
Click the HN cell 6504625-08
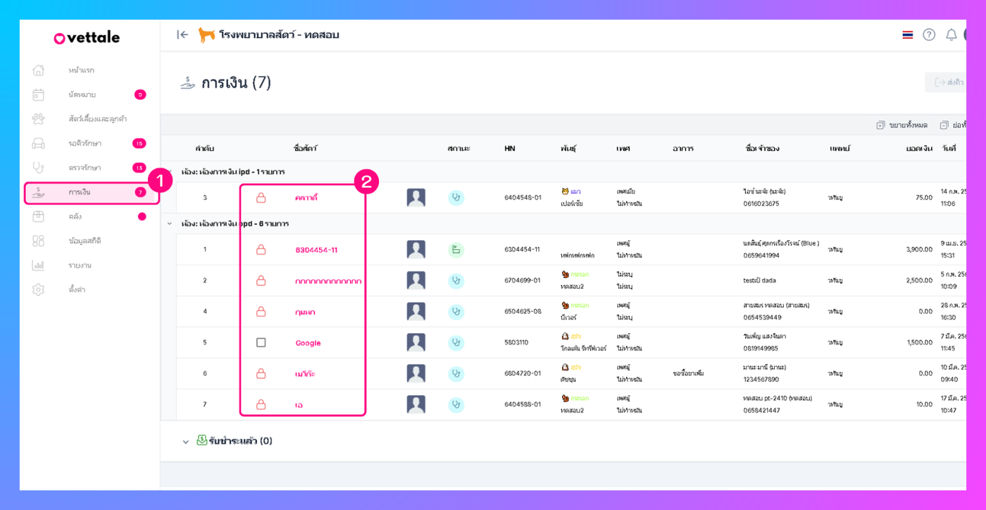point(523,311)
